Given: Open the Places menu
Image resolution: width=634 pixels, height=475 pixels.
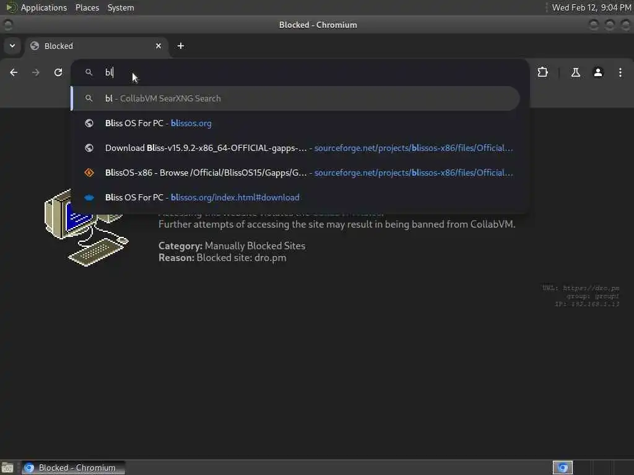Looking at the screenshot, I should pos(87,7).
